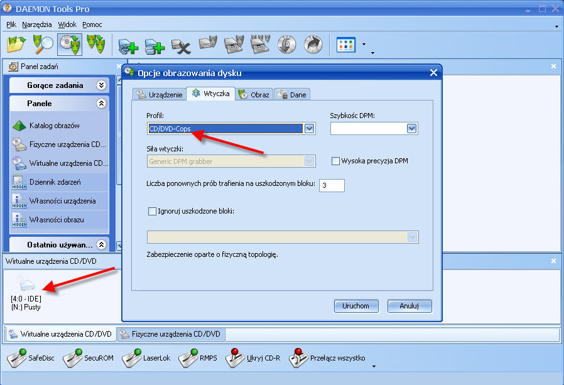Toggle RMPS emulation switch
564x385 pixels.
point(198,358)
